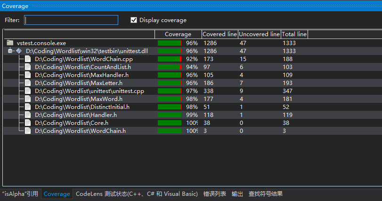This screenshot has height=201, width=382.
Task: Click the MaxLetter.h file icon
Action: (28, 83)
